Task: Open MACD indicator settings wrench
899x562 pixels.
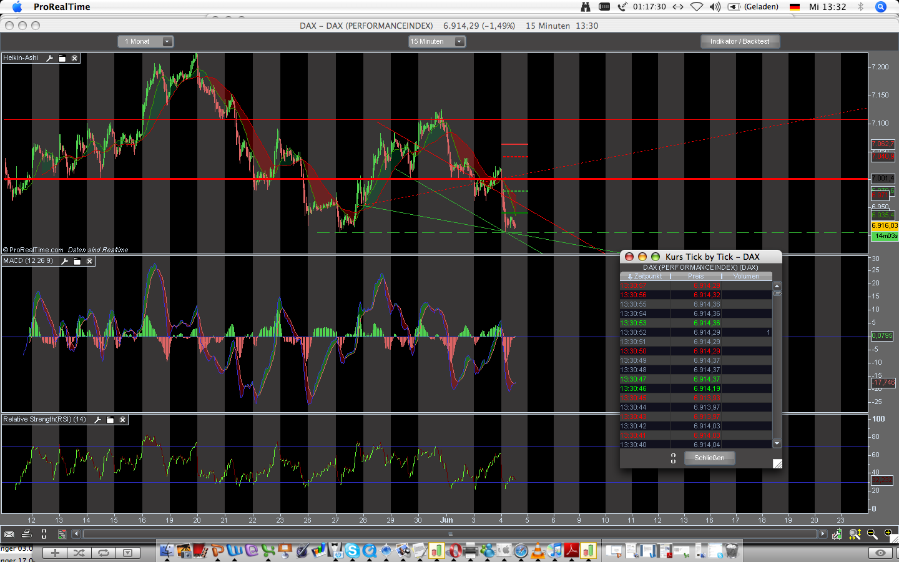Action: pos(65,261)
